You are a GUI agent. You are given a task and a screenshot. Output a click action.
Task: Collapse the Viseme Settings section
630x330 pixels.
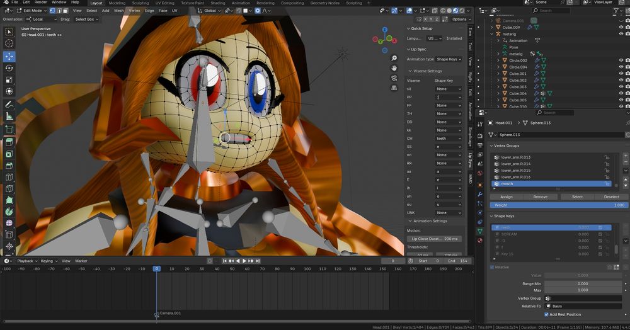tap(425, 71)
